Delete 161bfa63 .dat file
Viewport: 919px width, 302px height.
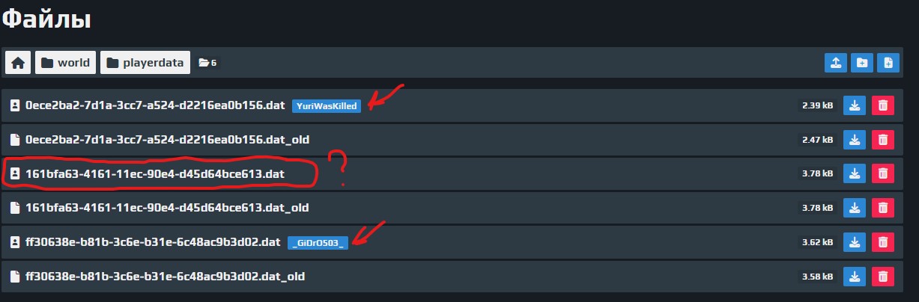point(882,173)
